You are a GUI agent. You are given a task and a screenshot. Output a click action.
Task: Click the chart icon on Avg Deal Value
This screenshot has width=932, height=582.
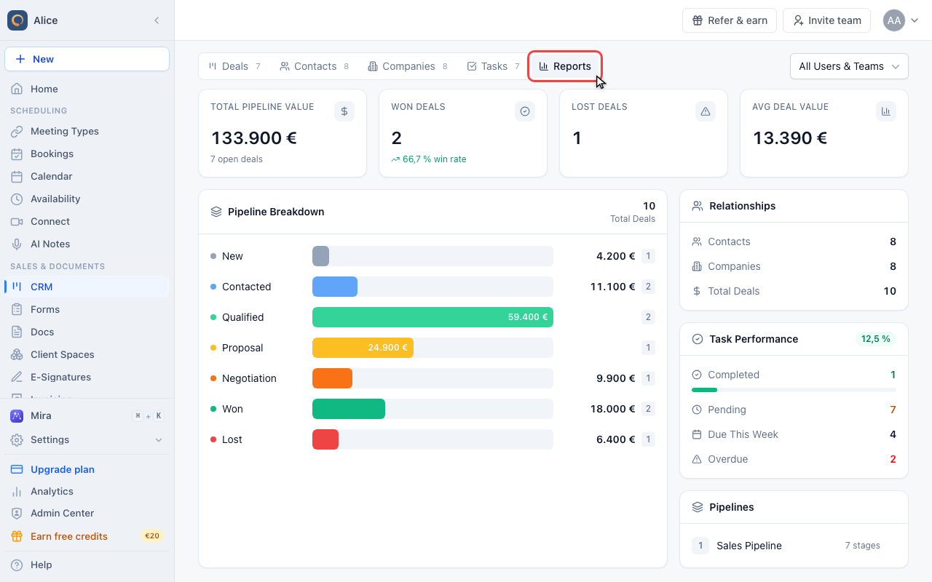(886, 111)
